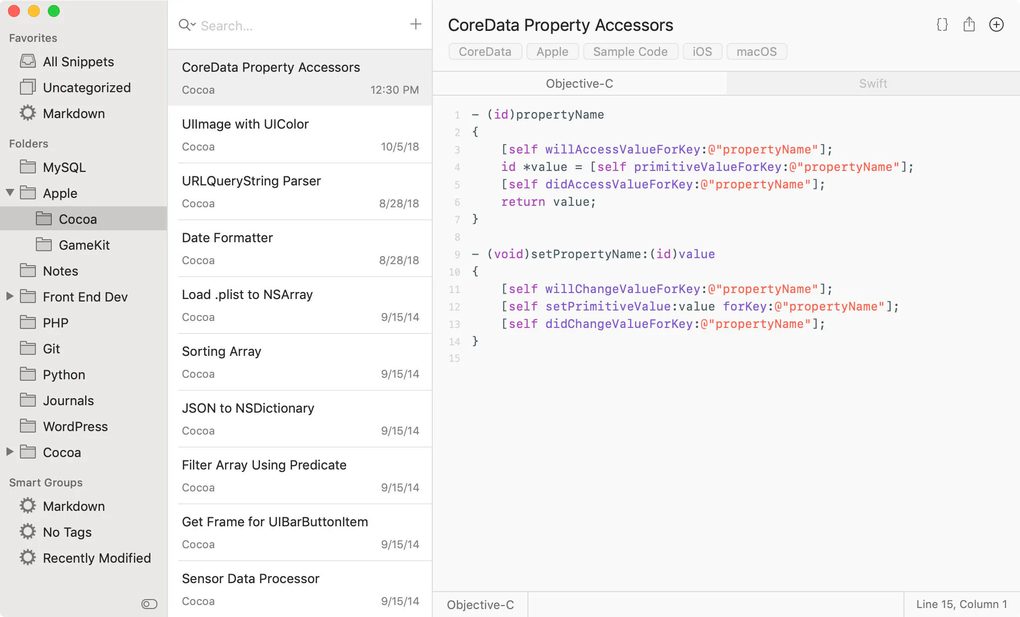Click the CoreData tag
Image resolution: width=1020 pixels, height=617 pixels.
tap(485, 51)
